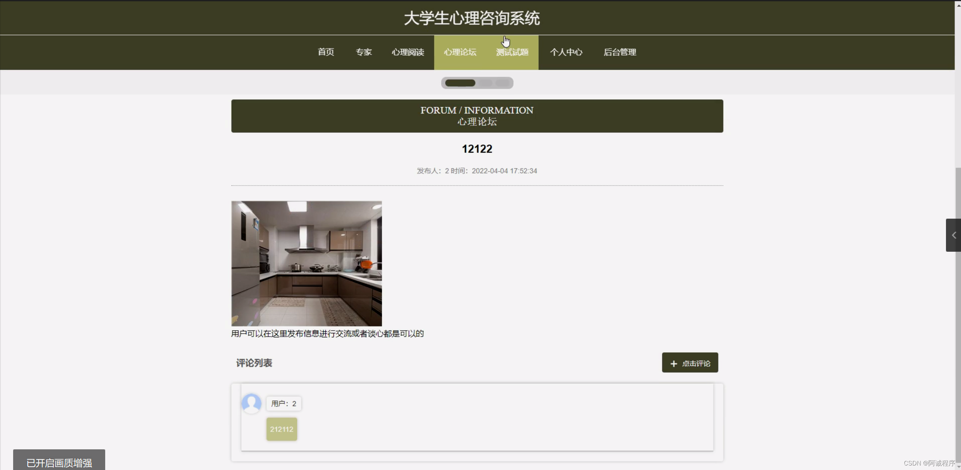Click the kitchen photo thumbnail
Screen dimensions: 961x470
[x=307, y=263]
